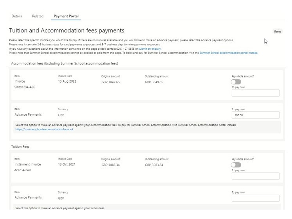Select the Payment Portal tab
The height and width of the screenshot is (219, 292).
(x=66, y=16)
